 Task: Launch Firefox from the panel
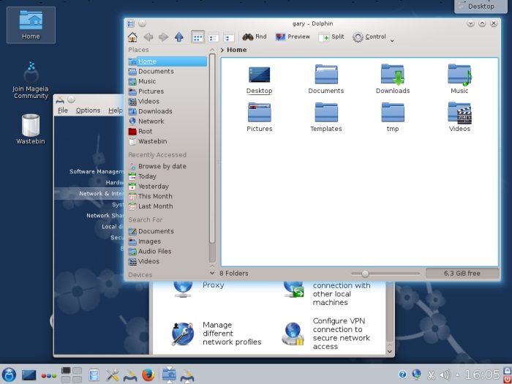coord(148,374)
